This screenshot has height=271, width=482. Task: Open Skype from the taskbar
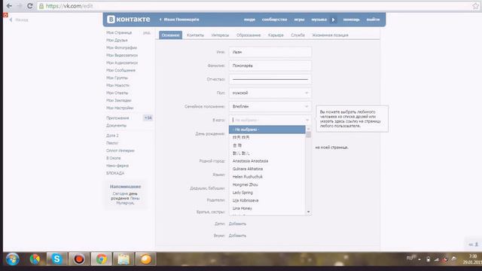[57, 259]
